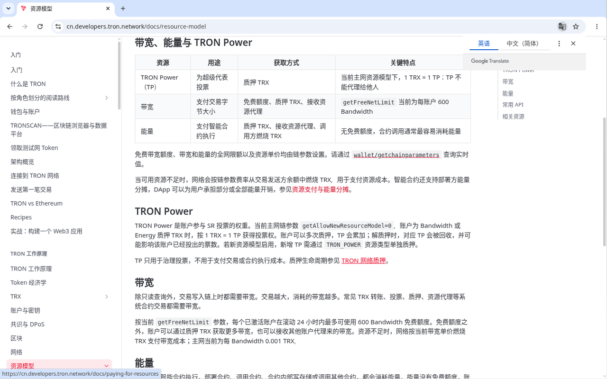607x379 pixels.
Task: Click the browser forward arrow
Action: click(25, 27)
